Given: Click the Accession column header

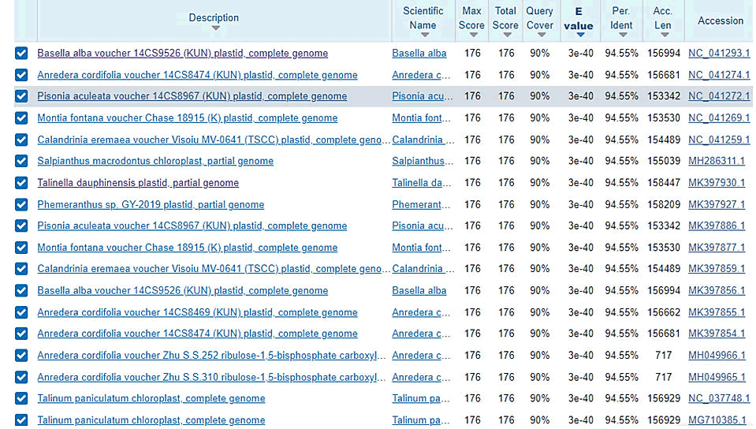Looking at the screenshot, I should point(720,21).
